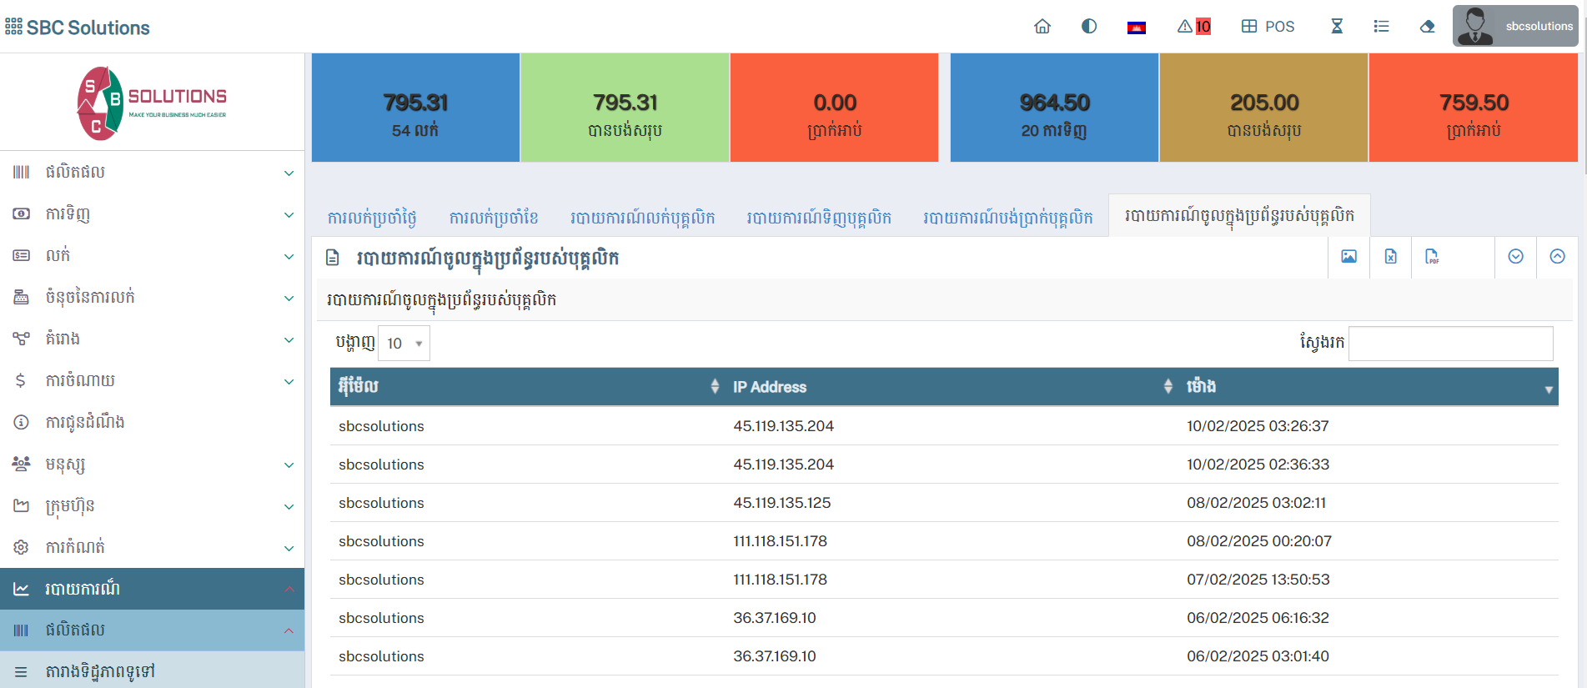Open the rows-per-page dropdown showing 10

[404, 344]
